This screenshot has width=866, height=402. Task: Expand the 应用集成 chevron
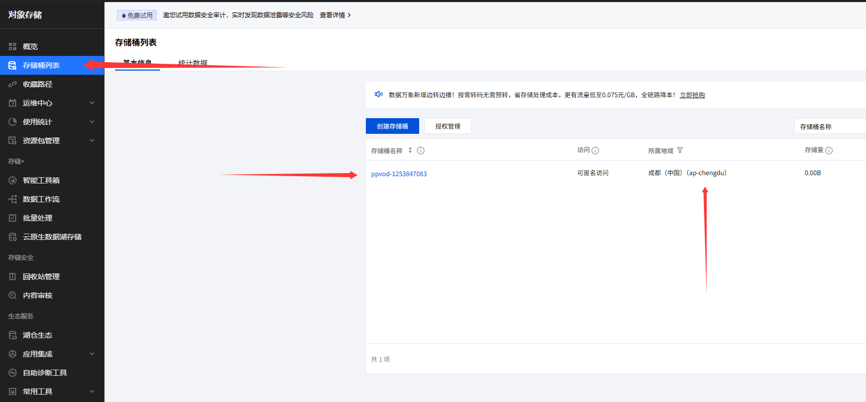point(92,354)
